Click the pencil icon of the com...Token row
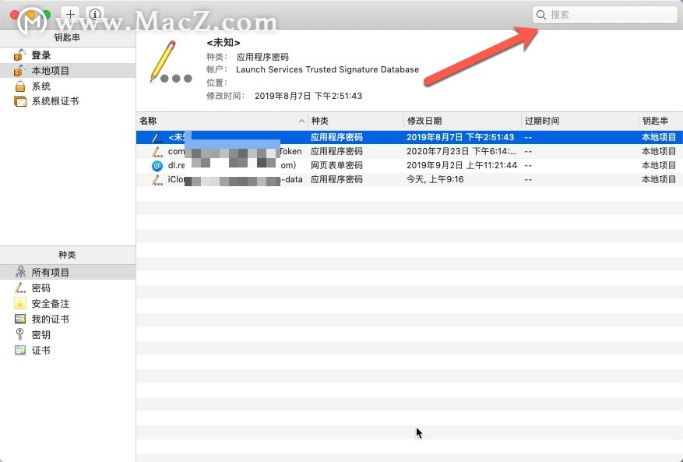 pyautogui.click(x=157, y=151)
